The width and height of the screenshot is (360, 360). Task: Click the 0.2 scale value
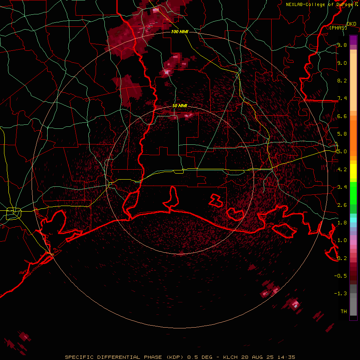[x=342, y=258]
